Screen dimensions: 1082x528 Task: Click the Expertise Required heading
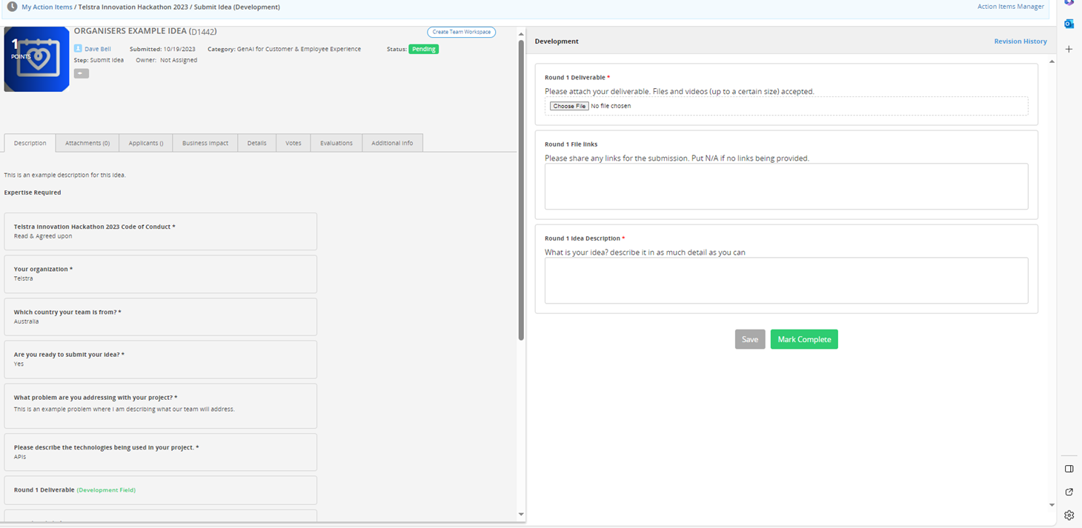(x=33, y=193)
